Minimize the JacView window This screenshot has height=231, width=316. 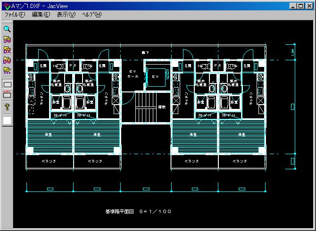tap(293, 6)
